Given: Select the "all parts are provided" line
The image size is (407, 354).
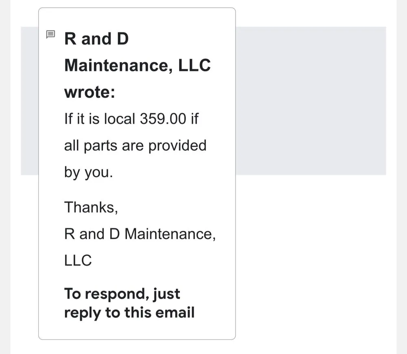Looking at the screenshot, I should tap(135, 145).
